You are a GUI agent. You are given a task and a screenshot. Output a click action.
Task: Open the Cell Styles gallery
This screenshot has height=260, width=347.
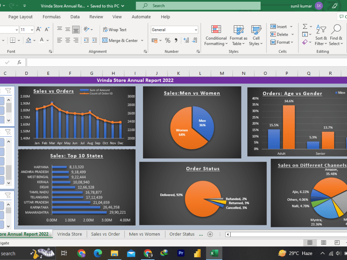(256, 35)
